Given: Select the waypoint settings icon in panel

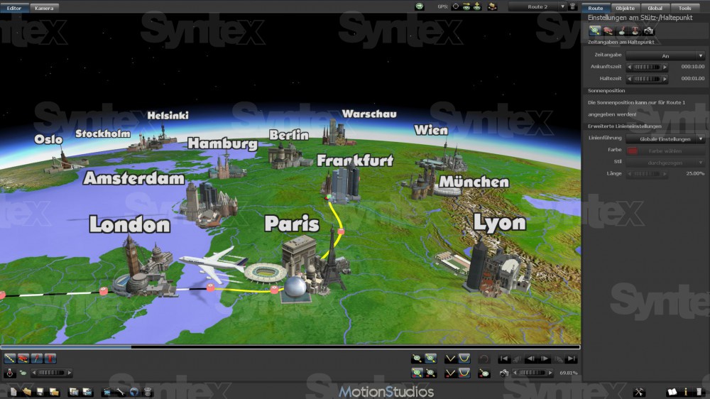Looking at the screenshot, I should point(594,31).
